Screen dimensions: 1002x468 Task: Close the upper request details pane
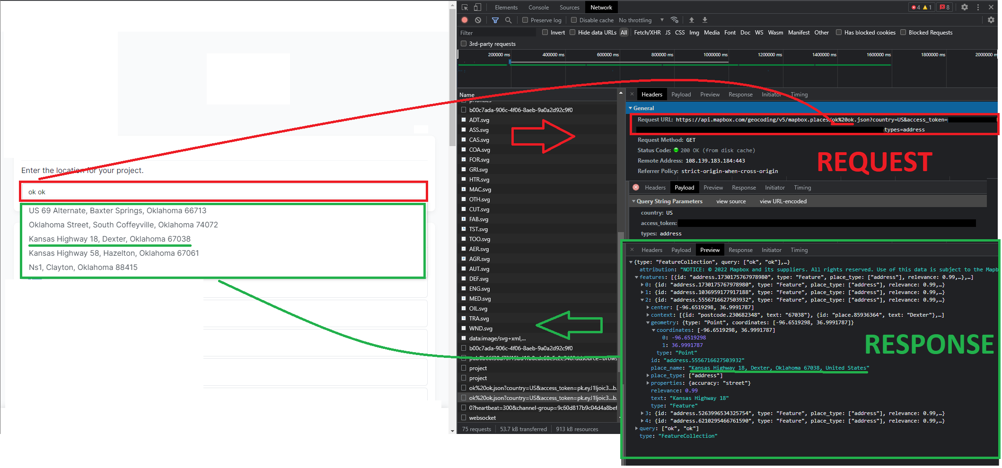(x=632, y=94)
